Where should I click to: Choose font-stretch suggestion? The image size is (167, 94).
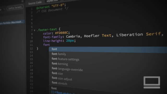tap(59, 83)
